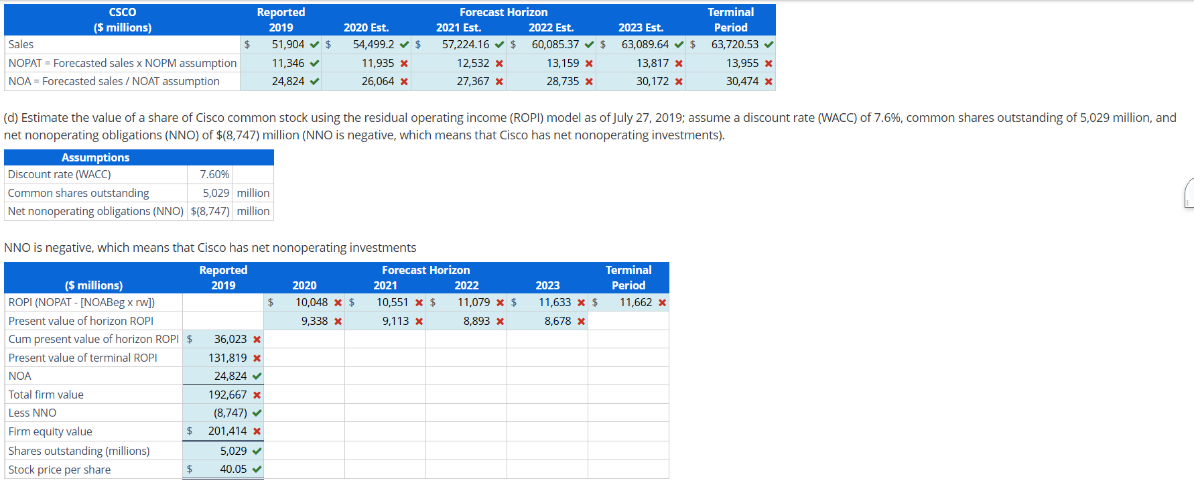1194x491 pixels.
Task: Select the 2020 Est. NOPAT field 11,935
Action: tap(364, 64)
